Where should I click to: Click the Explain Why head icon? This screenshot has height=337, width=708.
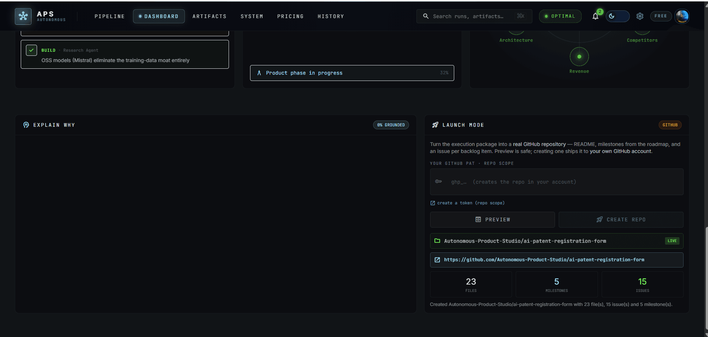tap(26, 125)
